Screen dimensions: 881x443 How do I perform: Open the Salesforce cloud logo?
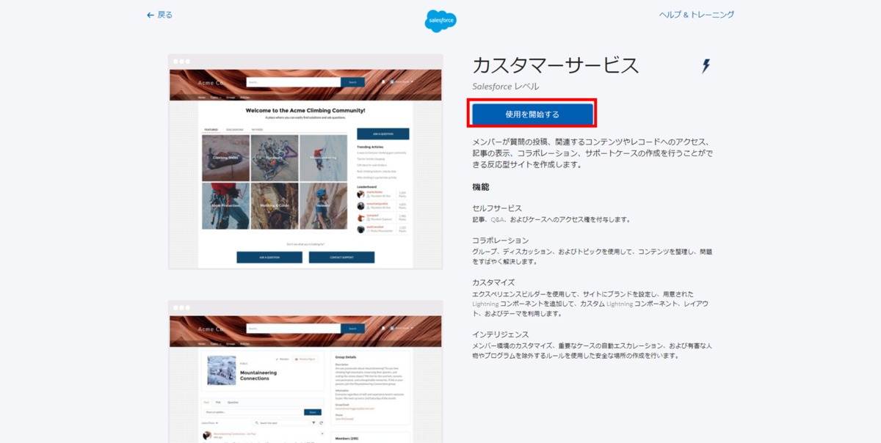point(440,21)
